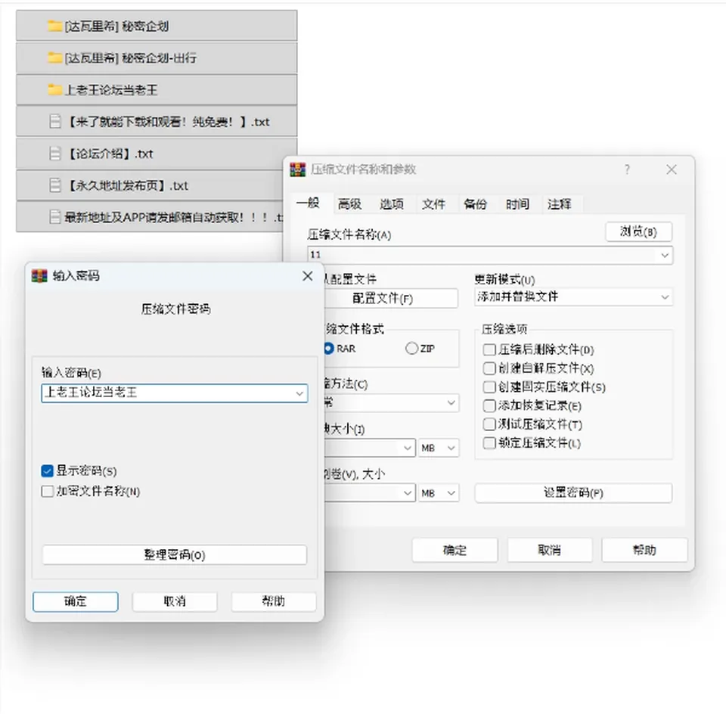Screen dimensions: 726x714
Task: Open the split volume MB unit dropdown
Action: point(439,493)
